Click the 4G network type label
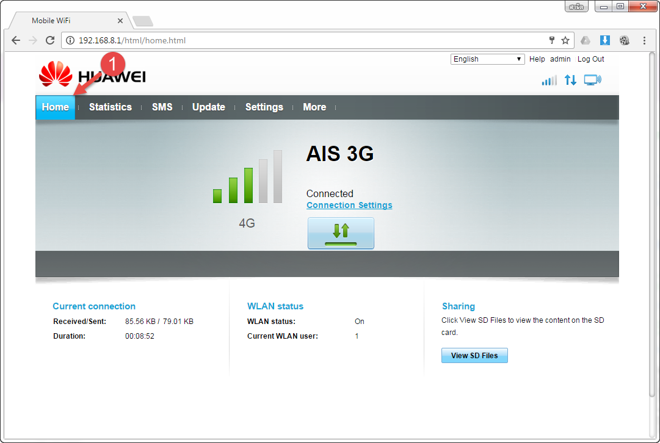 click(247, 223)
